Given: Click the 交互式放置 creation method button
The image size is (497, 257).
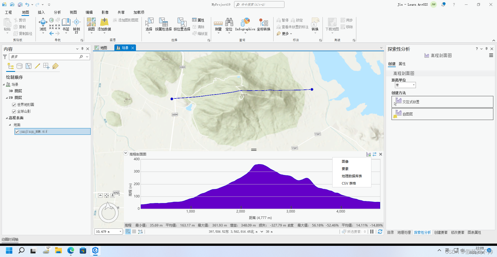Looking at the screenshot, I should pyautogui.click(x=442, y=102).
